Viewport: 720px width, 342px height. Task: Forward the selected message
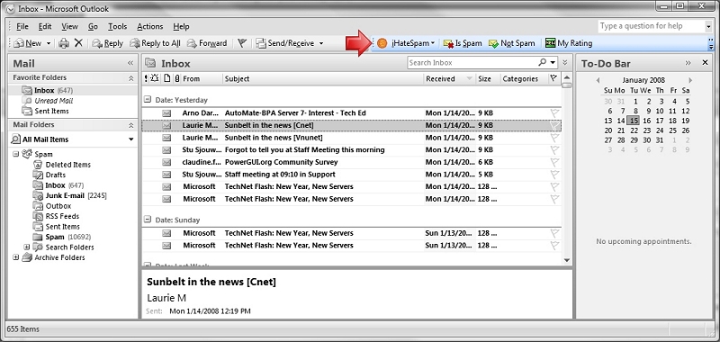tap(207, 43)
